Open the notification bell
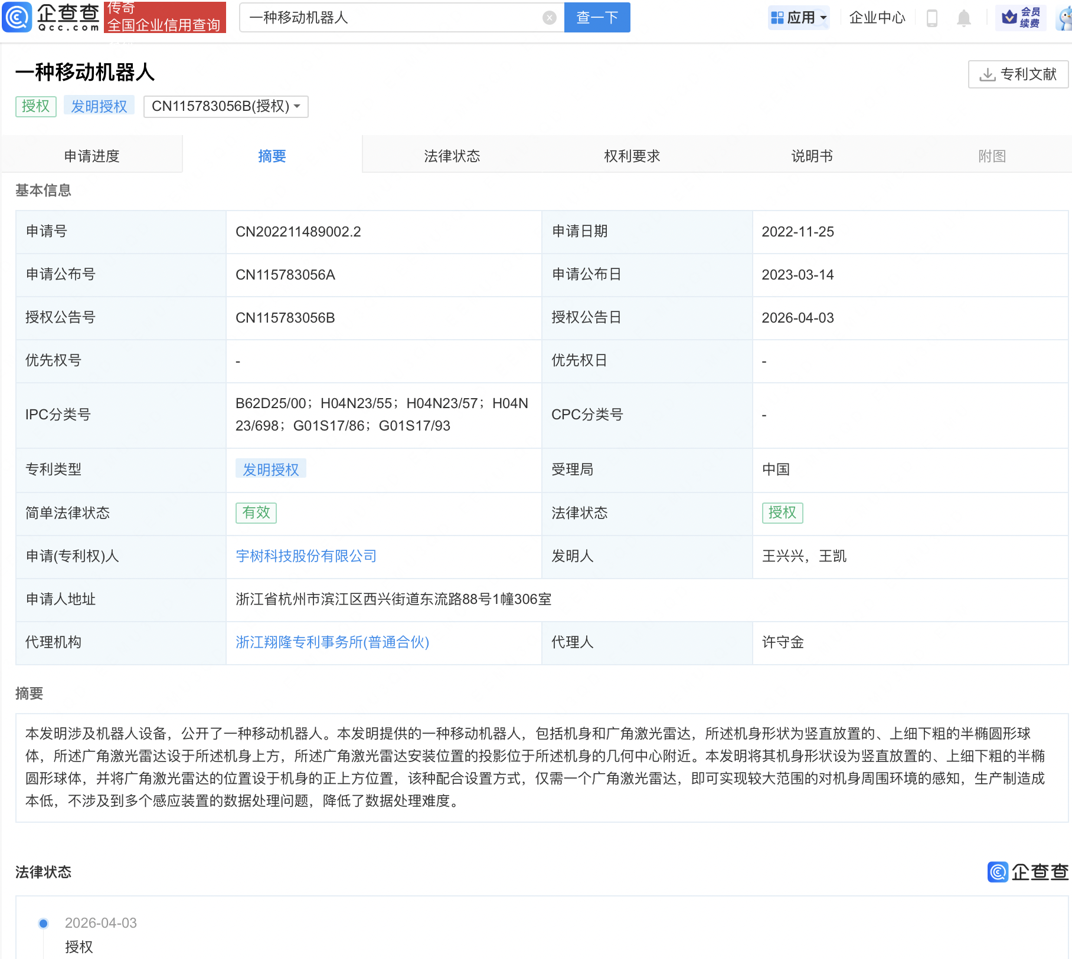 click(x=965, y=18)
